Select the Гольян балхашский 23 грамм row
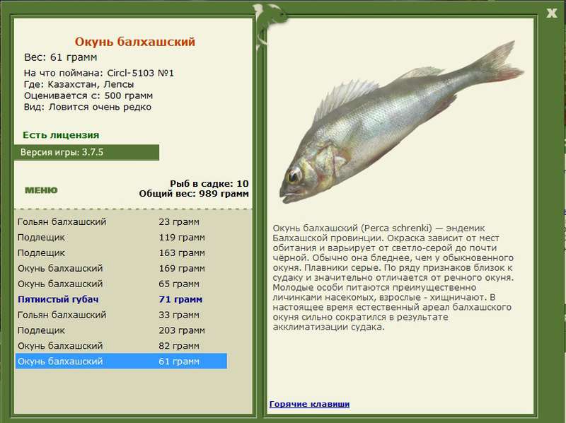The height and width of the screenshot is (423, 566). point(121,221)
